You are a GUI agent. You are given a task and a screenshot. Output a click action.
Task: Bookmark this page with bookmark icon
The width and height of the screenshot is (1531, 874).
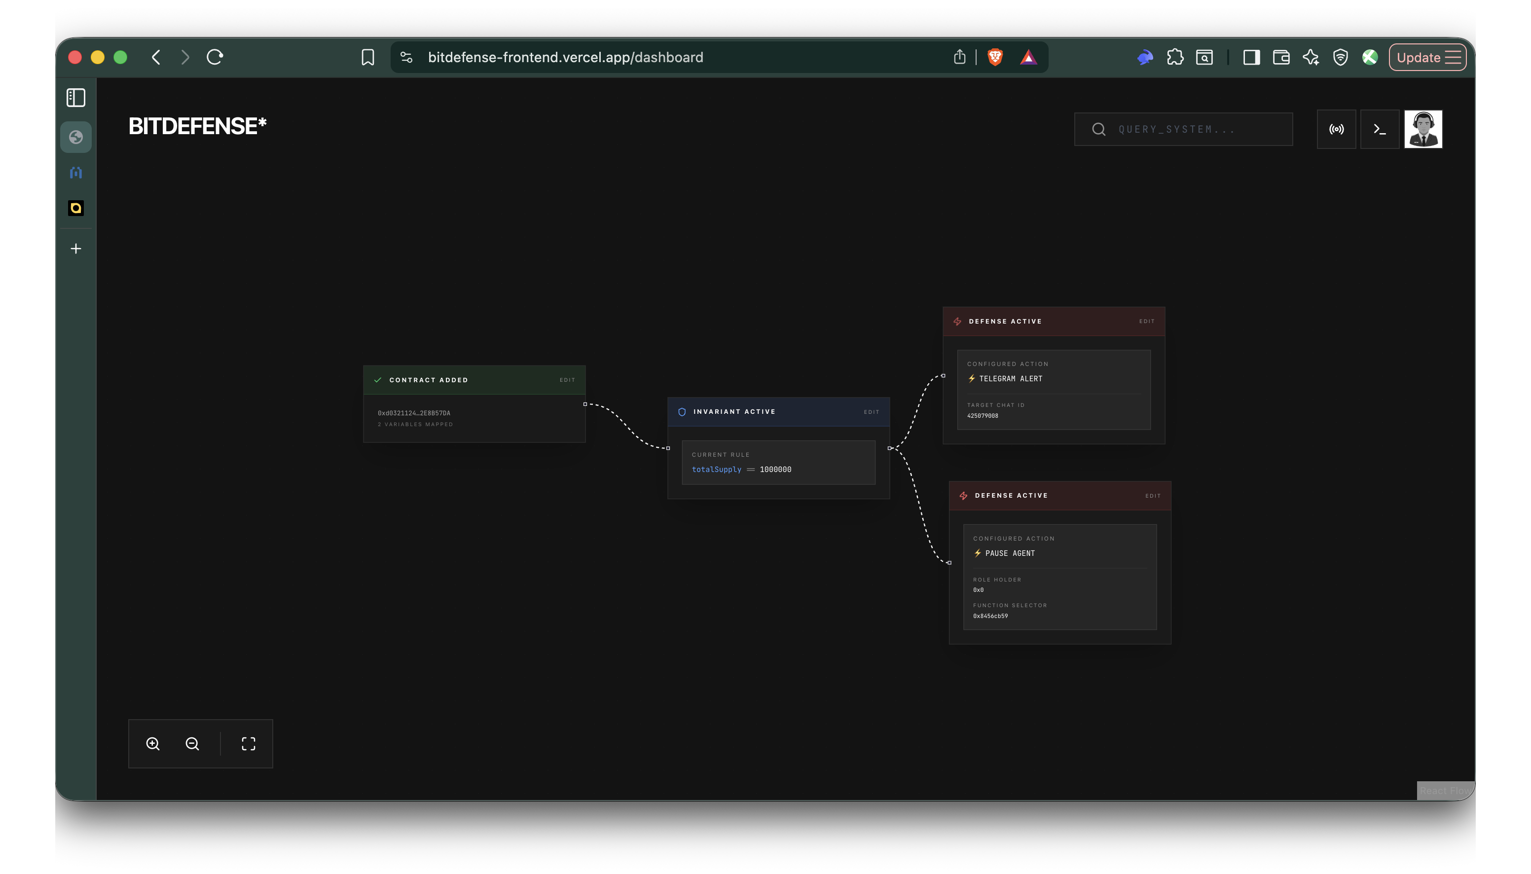(368, 57)
